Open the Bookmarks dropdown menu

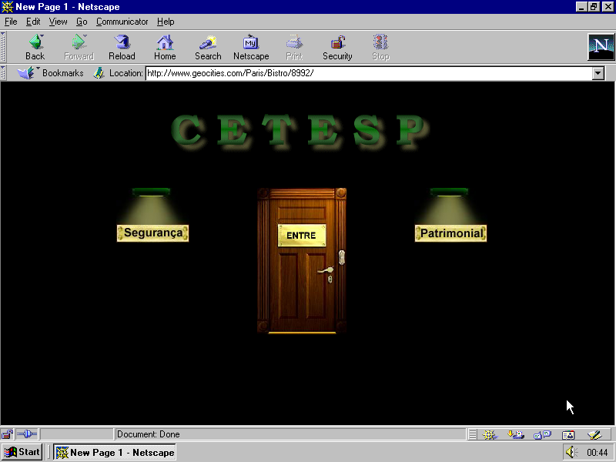(x=52, y=73)
